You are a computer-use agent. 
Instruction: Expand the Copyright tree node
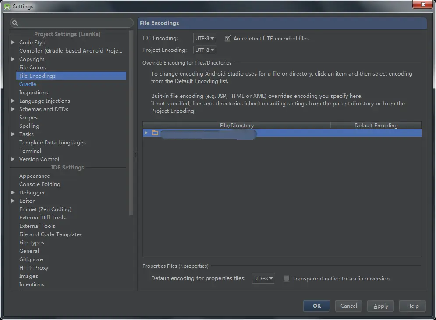click(x=13, y=59)
